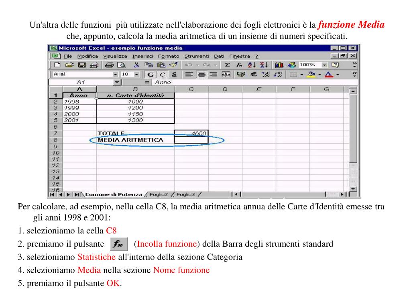Click the horizontal scrollbar right arrow
411x308 pixels.
pos(342,195)
